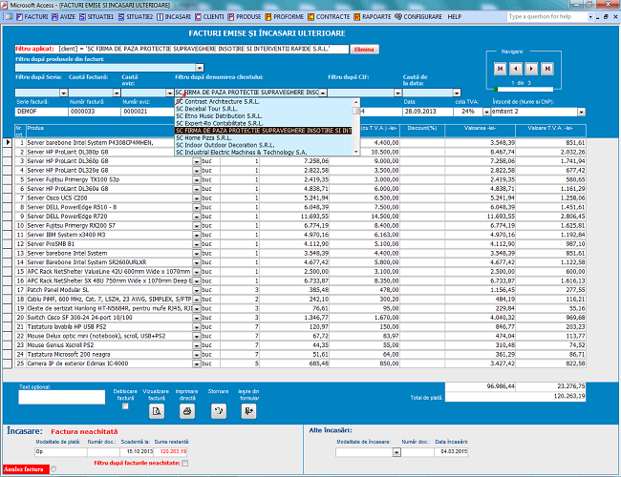Go to first record in Navigare
This screenshot has height=477, width=621.
tap(500, 69)
